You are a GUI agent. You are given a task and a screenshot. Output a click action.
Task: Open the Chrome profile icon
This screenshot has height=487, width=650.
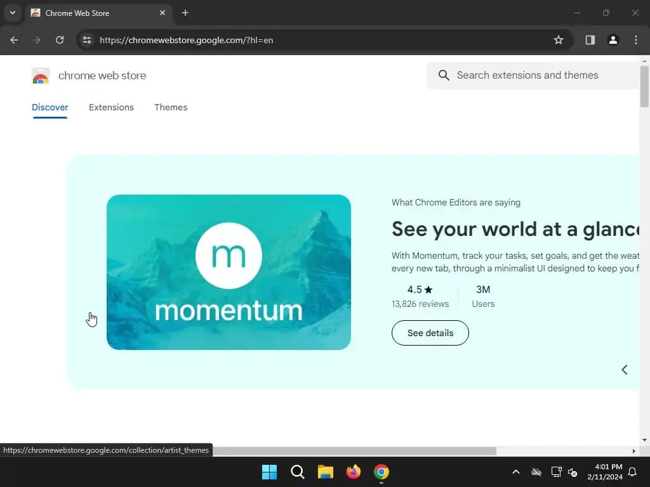coord(613,40)
